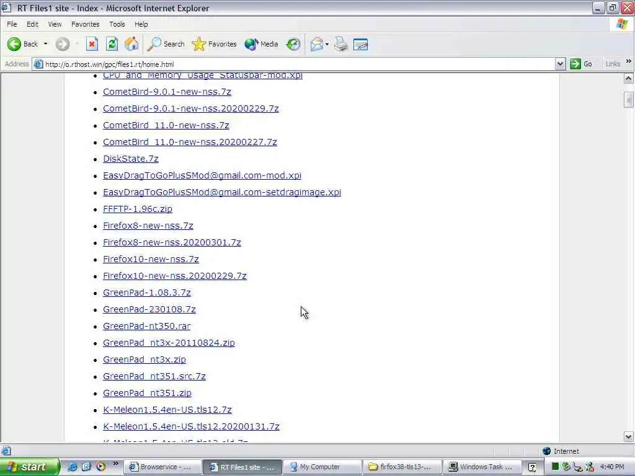The height and width of the screenshot is (476, 635).
Task: Open CometBird_11.0-new-nss.7z link
Action: [166, 125]
